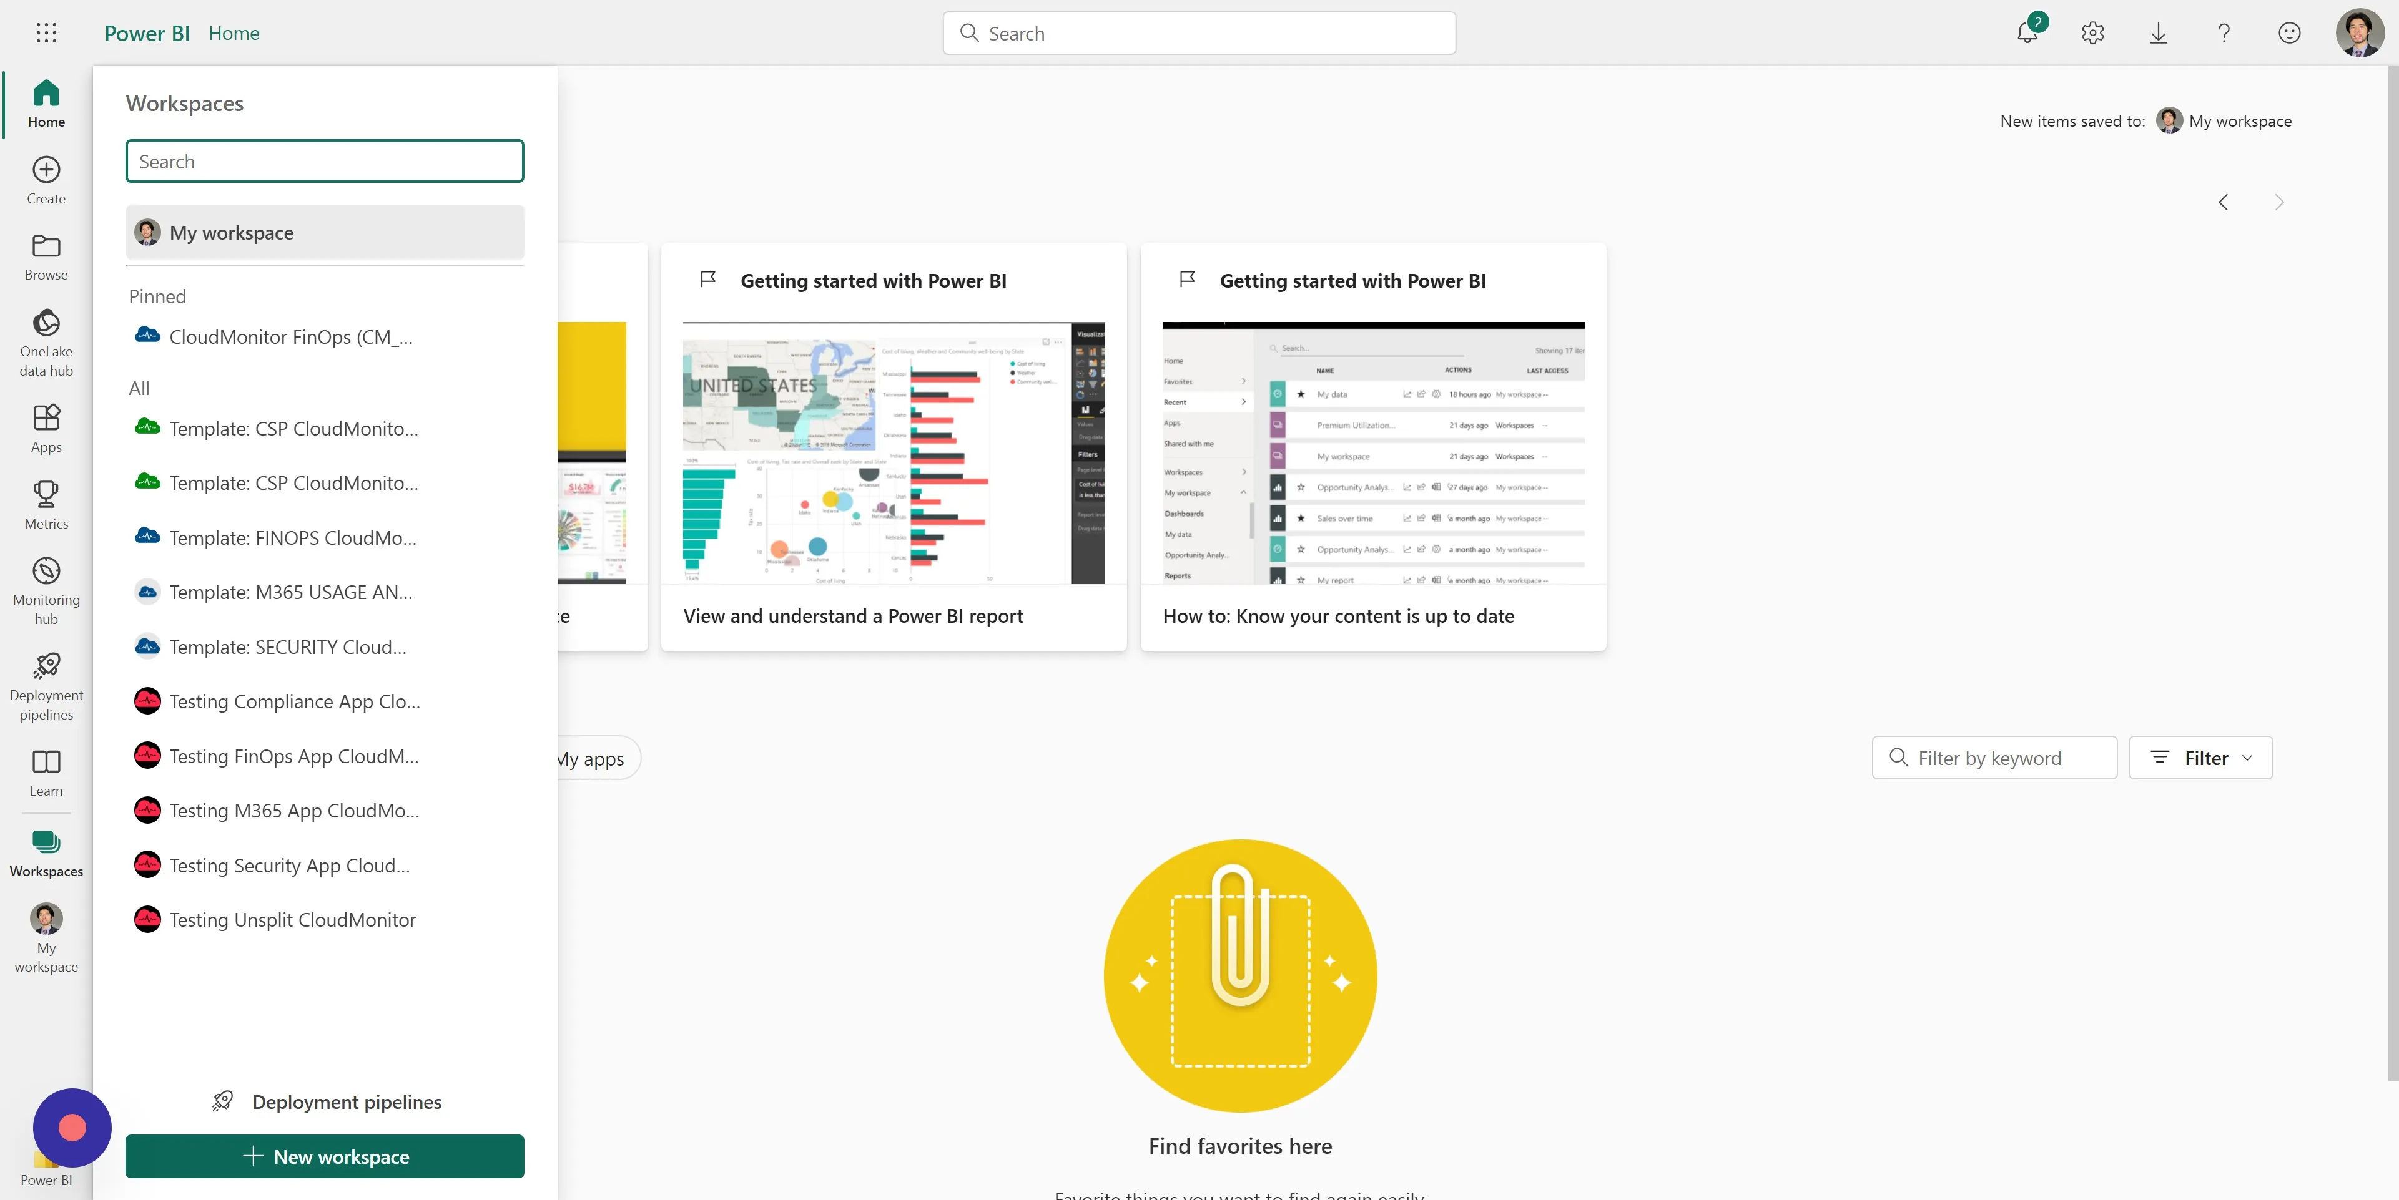The width and height of the screenshot is (2399, 1200).
Task: Open the Download menu arrow
Action: (x=2159, y=34)
